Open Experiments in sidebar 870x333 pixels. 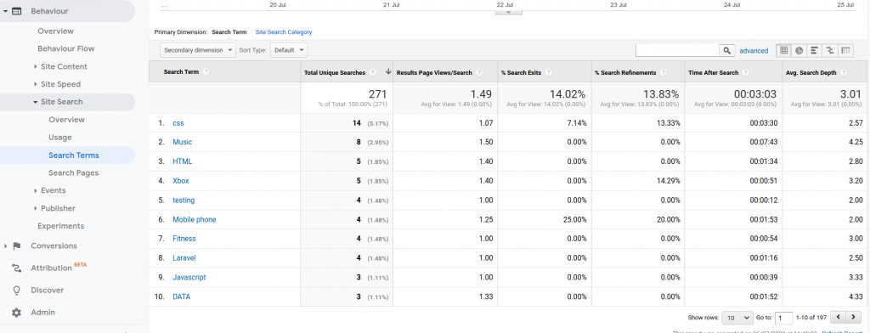click(x=61, y=226)
